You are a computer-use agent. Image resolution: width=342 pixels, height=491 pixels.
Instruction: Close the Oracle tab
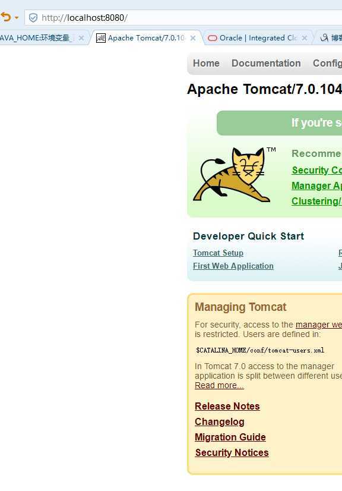click(305, 38)
